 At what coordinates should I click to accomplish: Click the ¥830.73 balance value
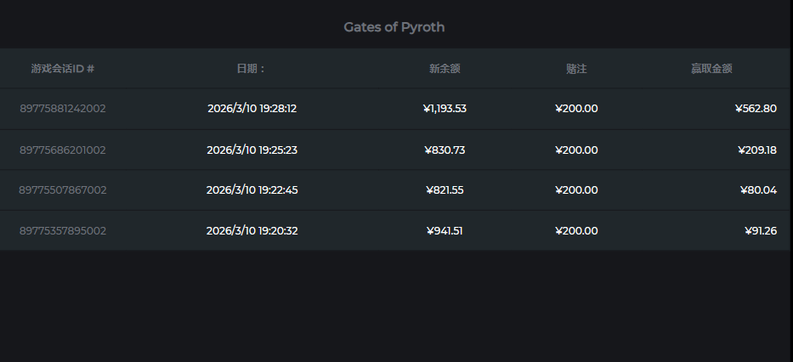(x=445, y=150)
